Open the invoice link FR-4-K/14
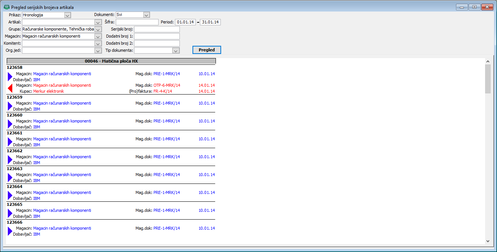497x252 pixels. (163, 91)
